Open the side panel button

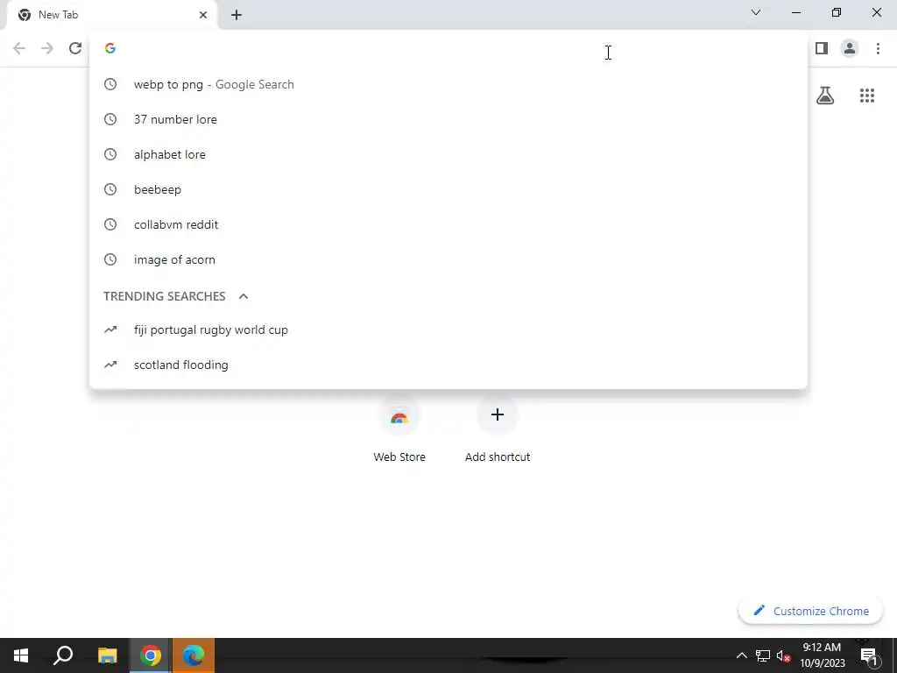pyautogui.click(x=822, y=49)
